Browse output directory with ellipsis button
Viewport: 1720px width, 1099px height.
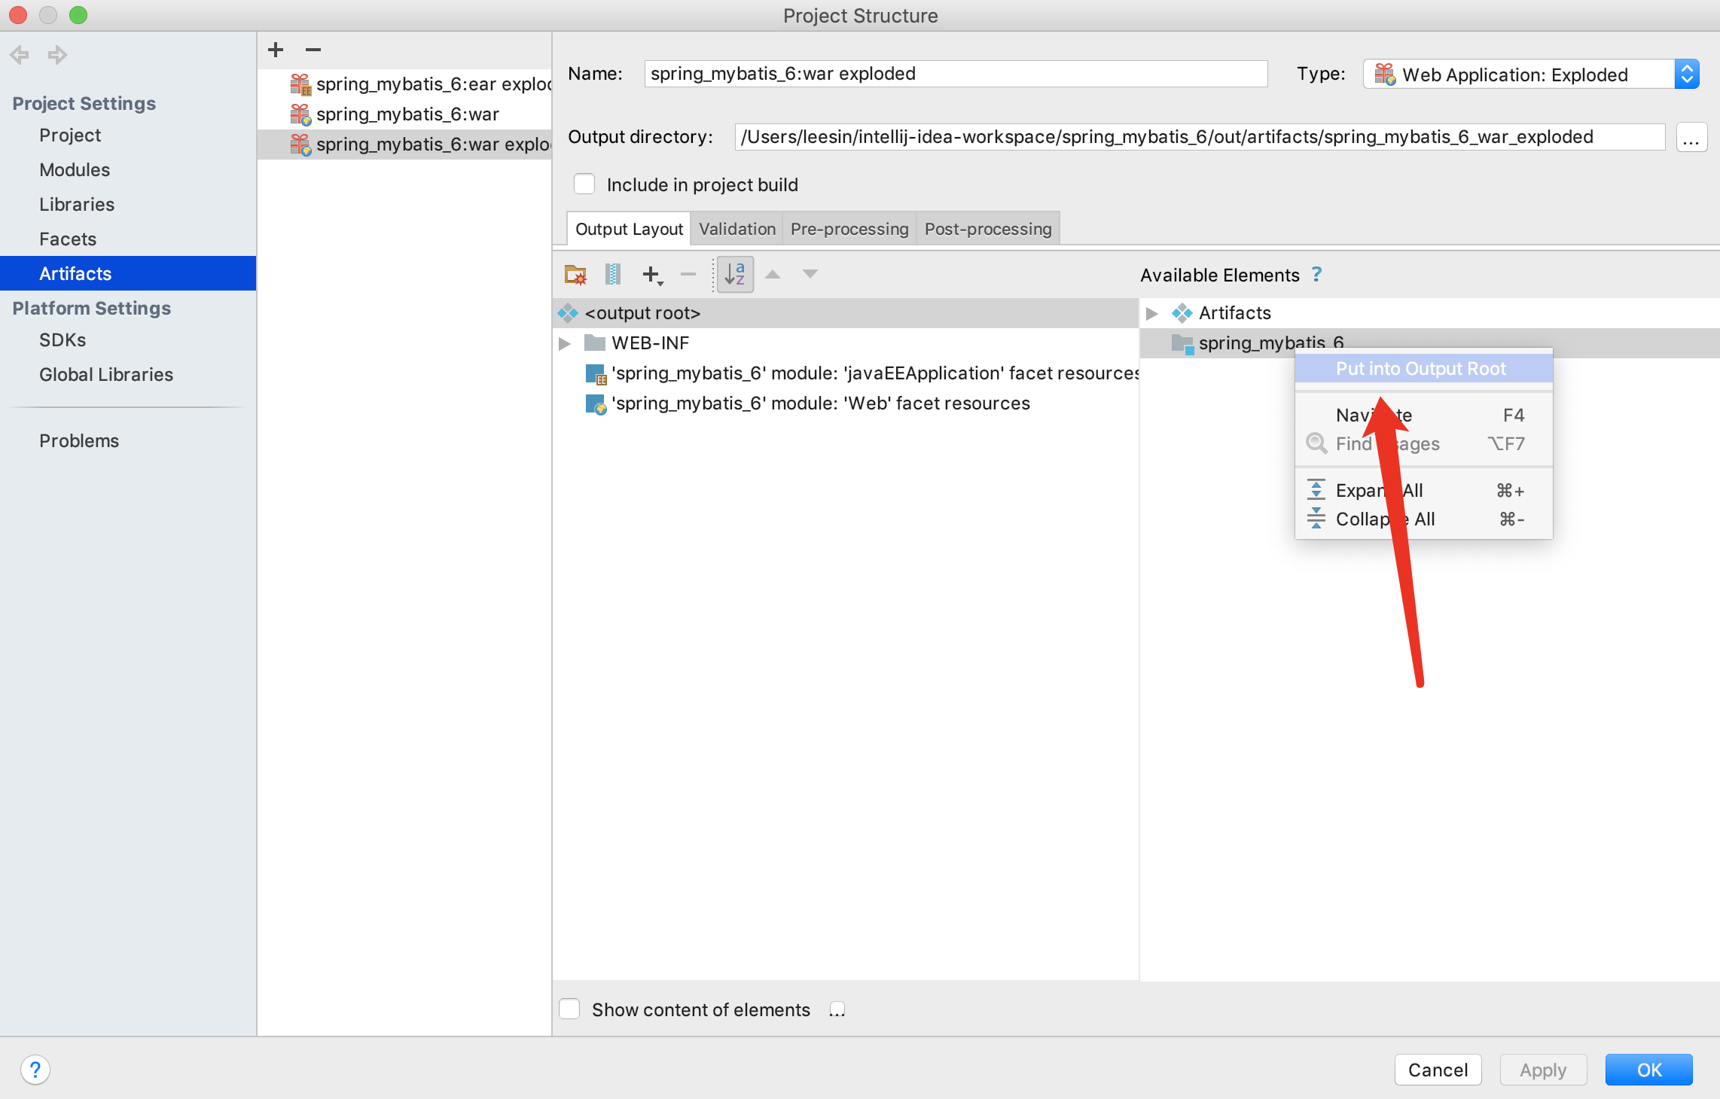coord(1691,137)
